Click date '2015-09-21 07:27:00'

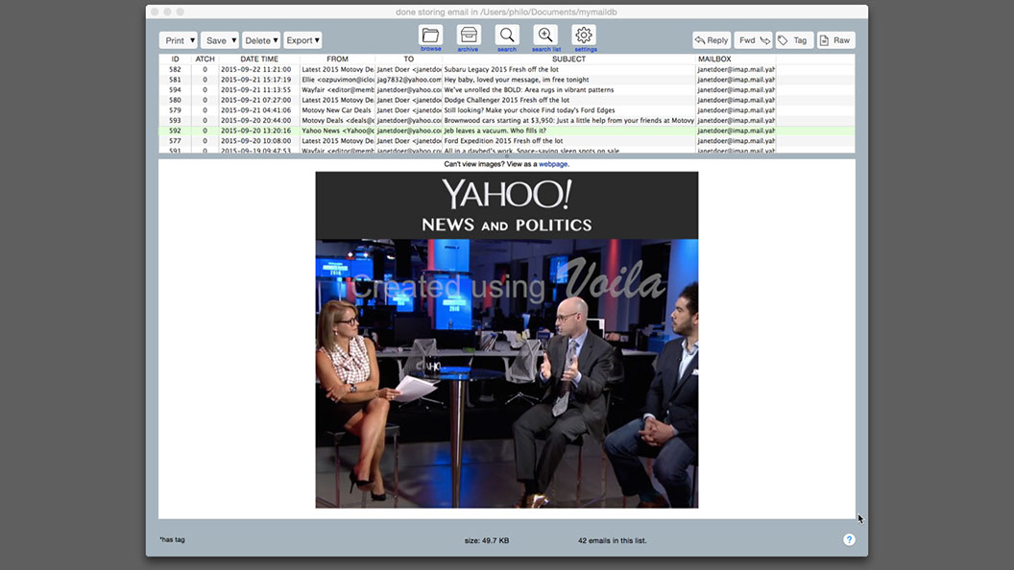[256, 100]
